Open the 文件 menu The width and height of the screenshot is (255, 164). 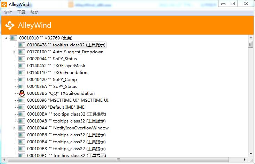(8, 12)
